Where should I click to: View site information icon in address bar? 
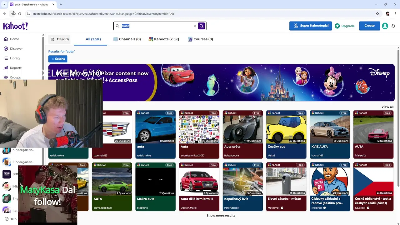[x=28, y=14]
